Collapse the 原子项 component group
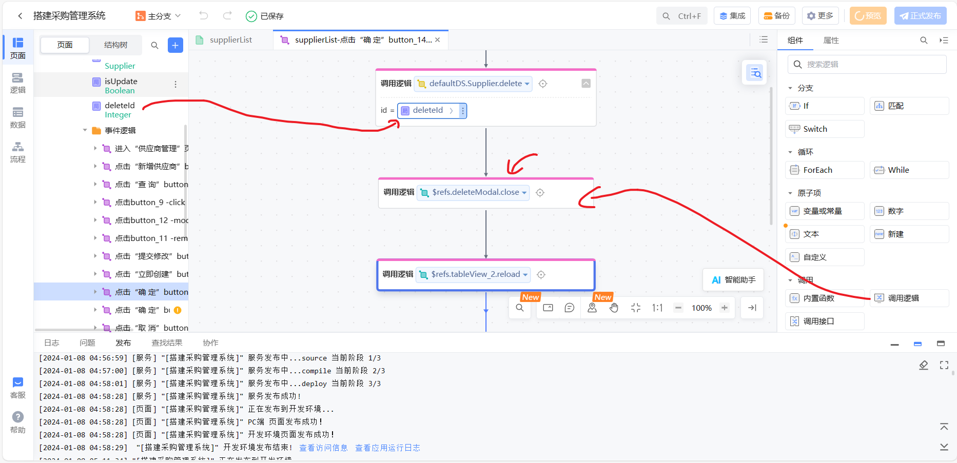This screenshot has width=957, height=463. [790, 193]
